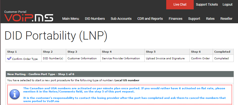The width and height of the screenshot is (238, 105).
Task: Open Support Tickets link
Action: tap(207, 5)
